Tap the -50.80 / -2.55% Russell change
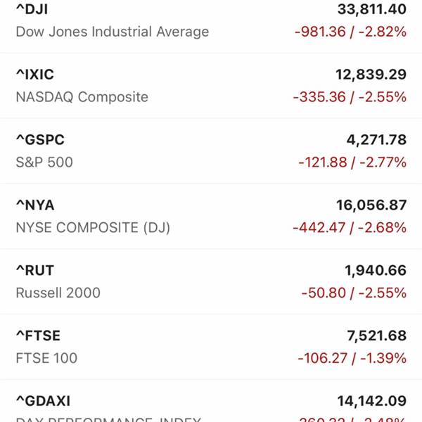Viewport: 422px width, 422px height. [354, 293]
